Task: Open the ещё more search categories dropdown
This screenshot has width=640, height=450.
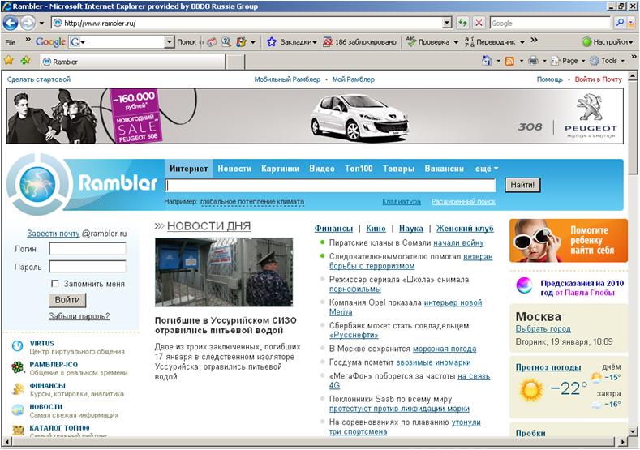Action: (487, 169)
